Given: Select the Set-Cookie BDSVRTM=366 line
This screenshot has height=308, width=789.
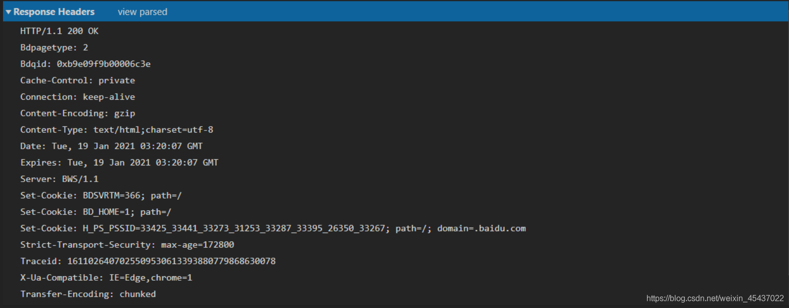Looking at the screenshot, I should [101, 196].
